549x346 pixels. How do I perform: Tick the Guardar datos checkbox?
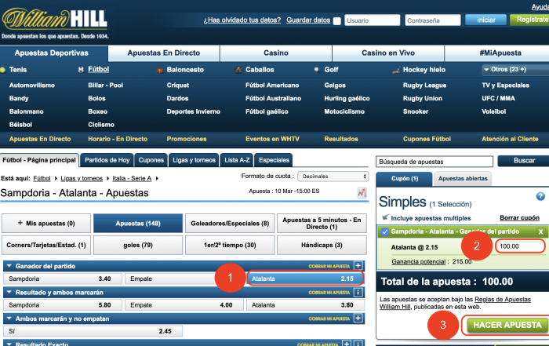[x=336, y=21]
